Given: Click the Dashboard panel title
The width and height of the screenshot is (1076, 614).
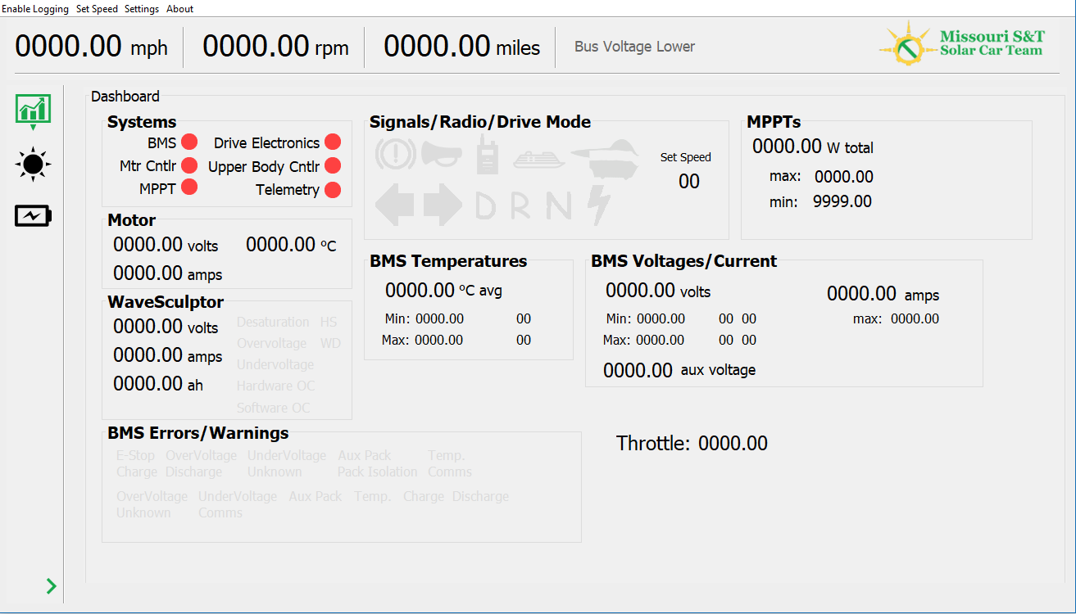Looking at the screenshot, I should [125, 97].
